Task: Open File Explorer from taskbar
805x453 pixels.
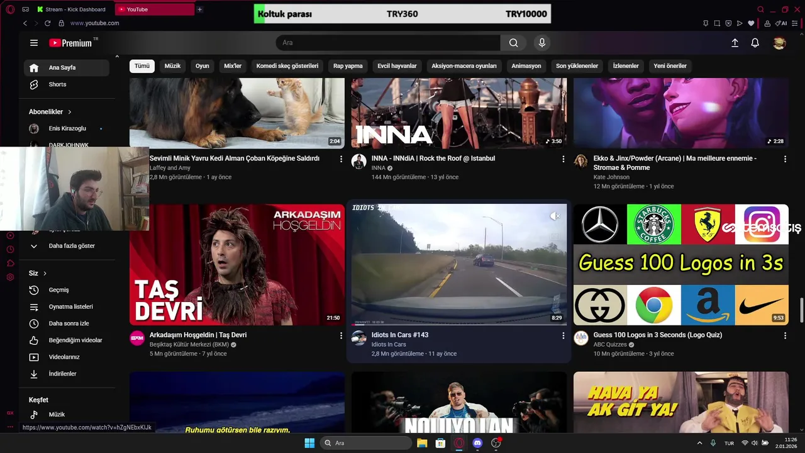Action: tap(422, 443)
